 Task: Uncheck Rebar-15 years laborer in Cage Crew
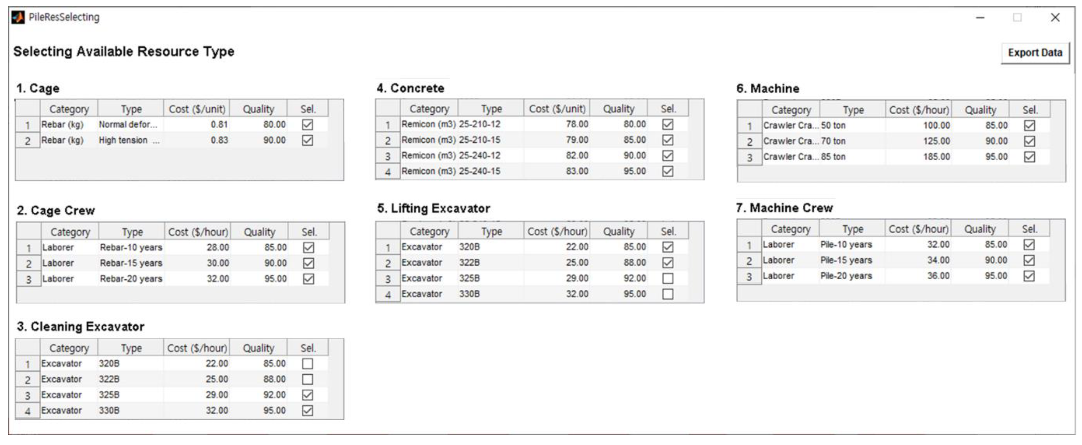(x=308, y=263)
